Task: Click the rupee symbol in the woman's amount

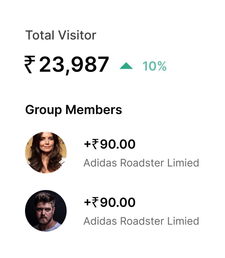Action: (95, 144)
